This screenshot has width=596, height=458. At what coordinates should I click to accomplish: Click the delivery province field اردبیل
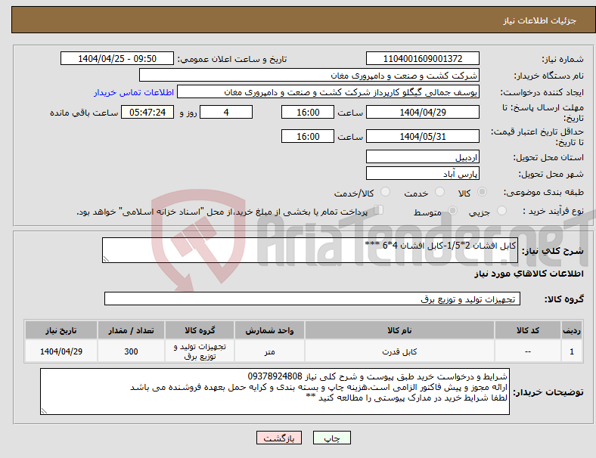[422, 157]
